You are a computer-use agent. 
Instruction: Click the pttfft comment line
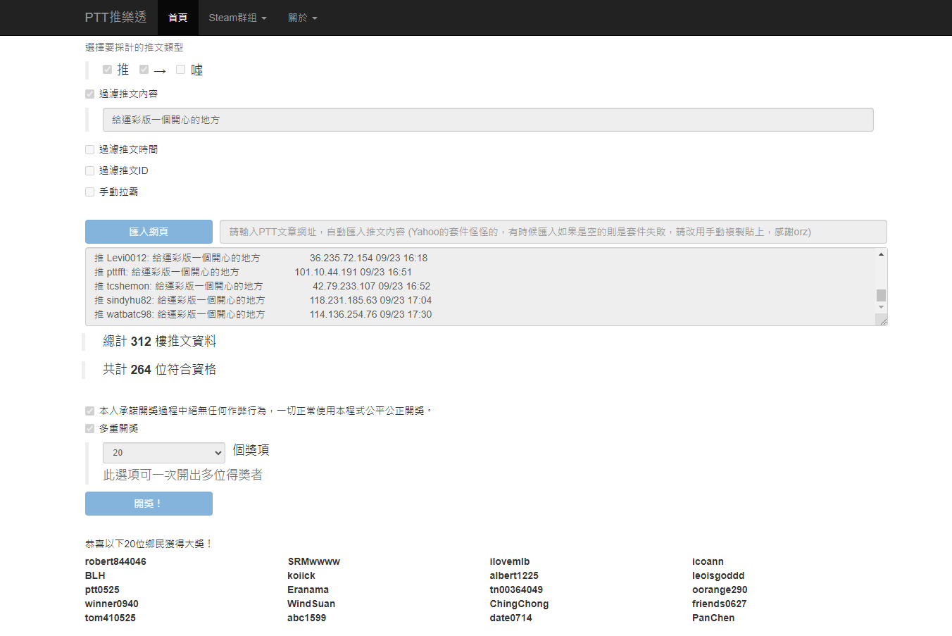[253, 272]
